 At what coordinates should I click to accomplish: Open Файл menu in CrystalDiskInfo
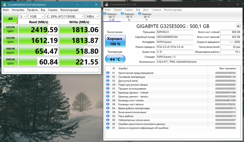107,10
